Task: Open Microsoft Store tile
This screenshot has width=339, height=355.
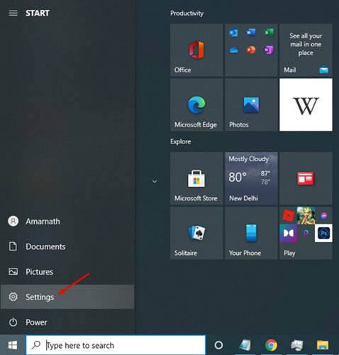Action: pyautogui.click(x=196, y=178)
